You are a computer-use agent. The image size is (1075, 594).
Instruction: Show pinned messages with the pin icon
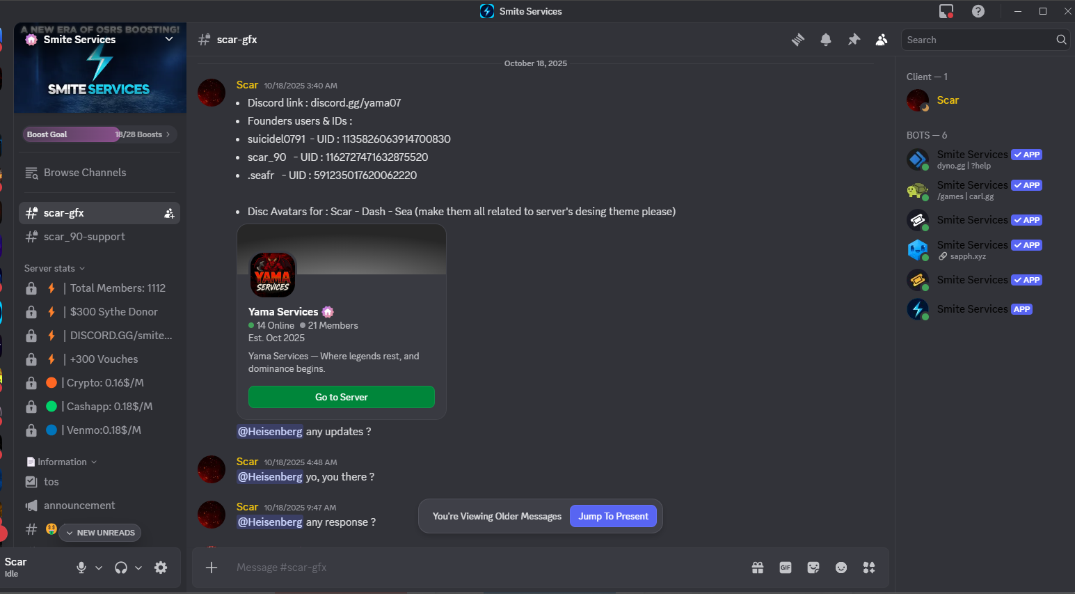[x=854, y=40]
